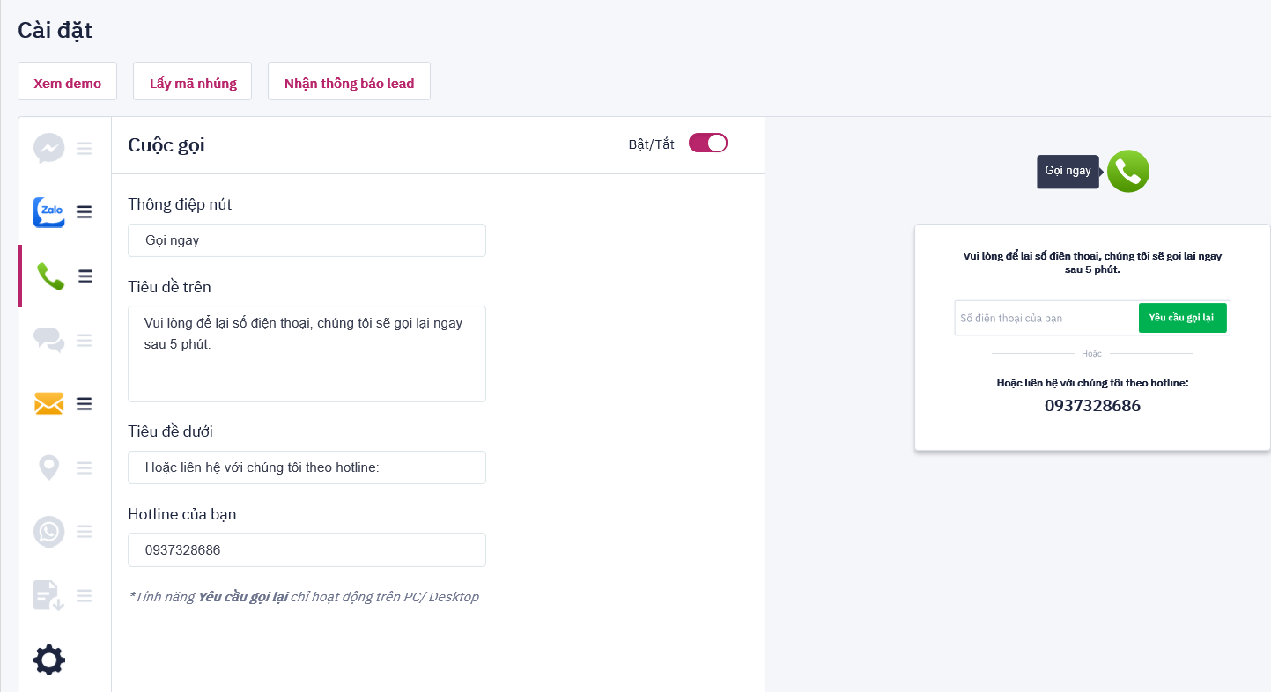Select the WhatsApp channel icon
Image resolution: width=1271 pixels, height=692 pixels.
coord(48,532)
